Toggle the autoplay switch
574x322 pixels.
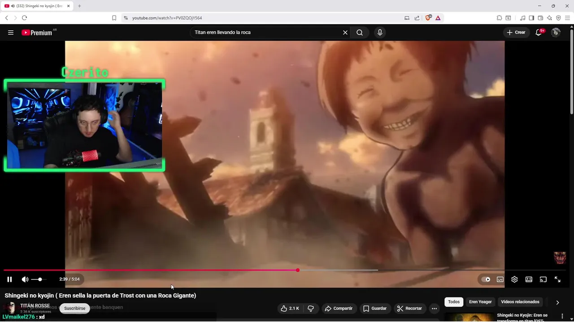coord(486,280)
